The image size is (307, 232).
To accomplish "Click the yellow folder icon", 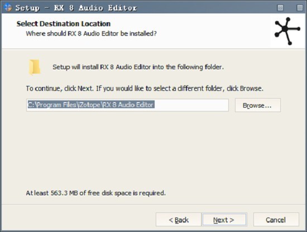I will [35, 67].
